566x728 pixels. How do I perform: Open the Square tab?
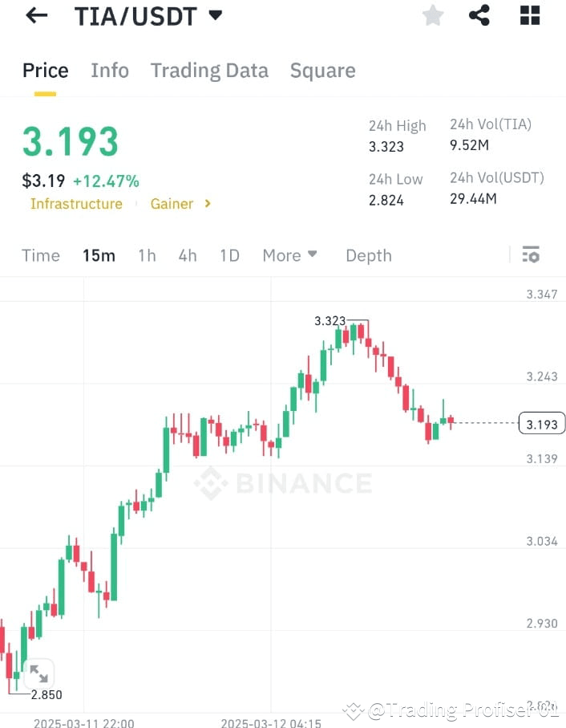tap(322, 71)
